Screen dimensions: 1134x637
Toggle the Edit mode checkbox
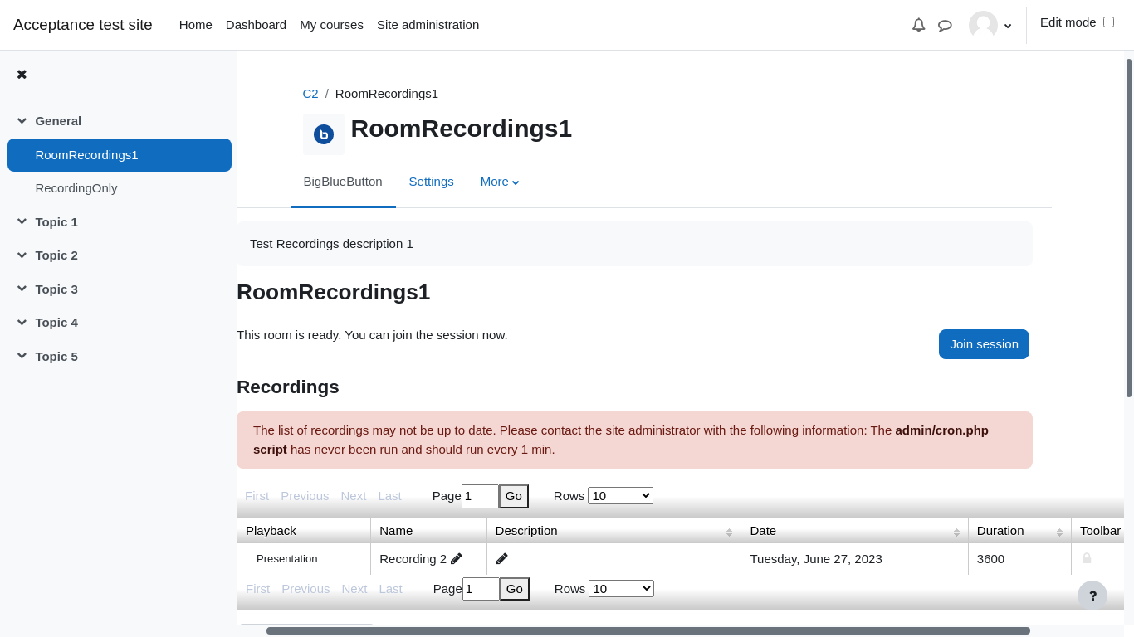point(1108,22)
